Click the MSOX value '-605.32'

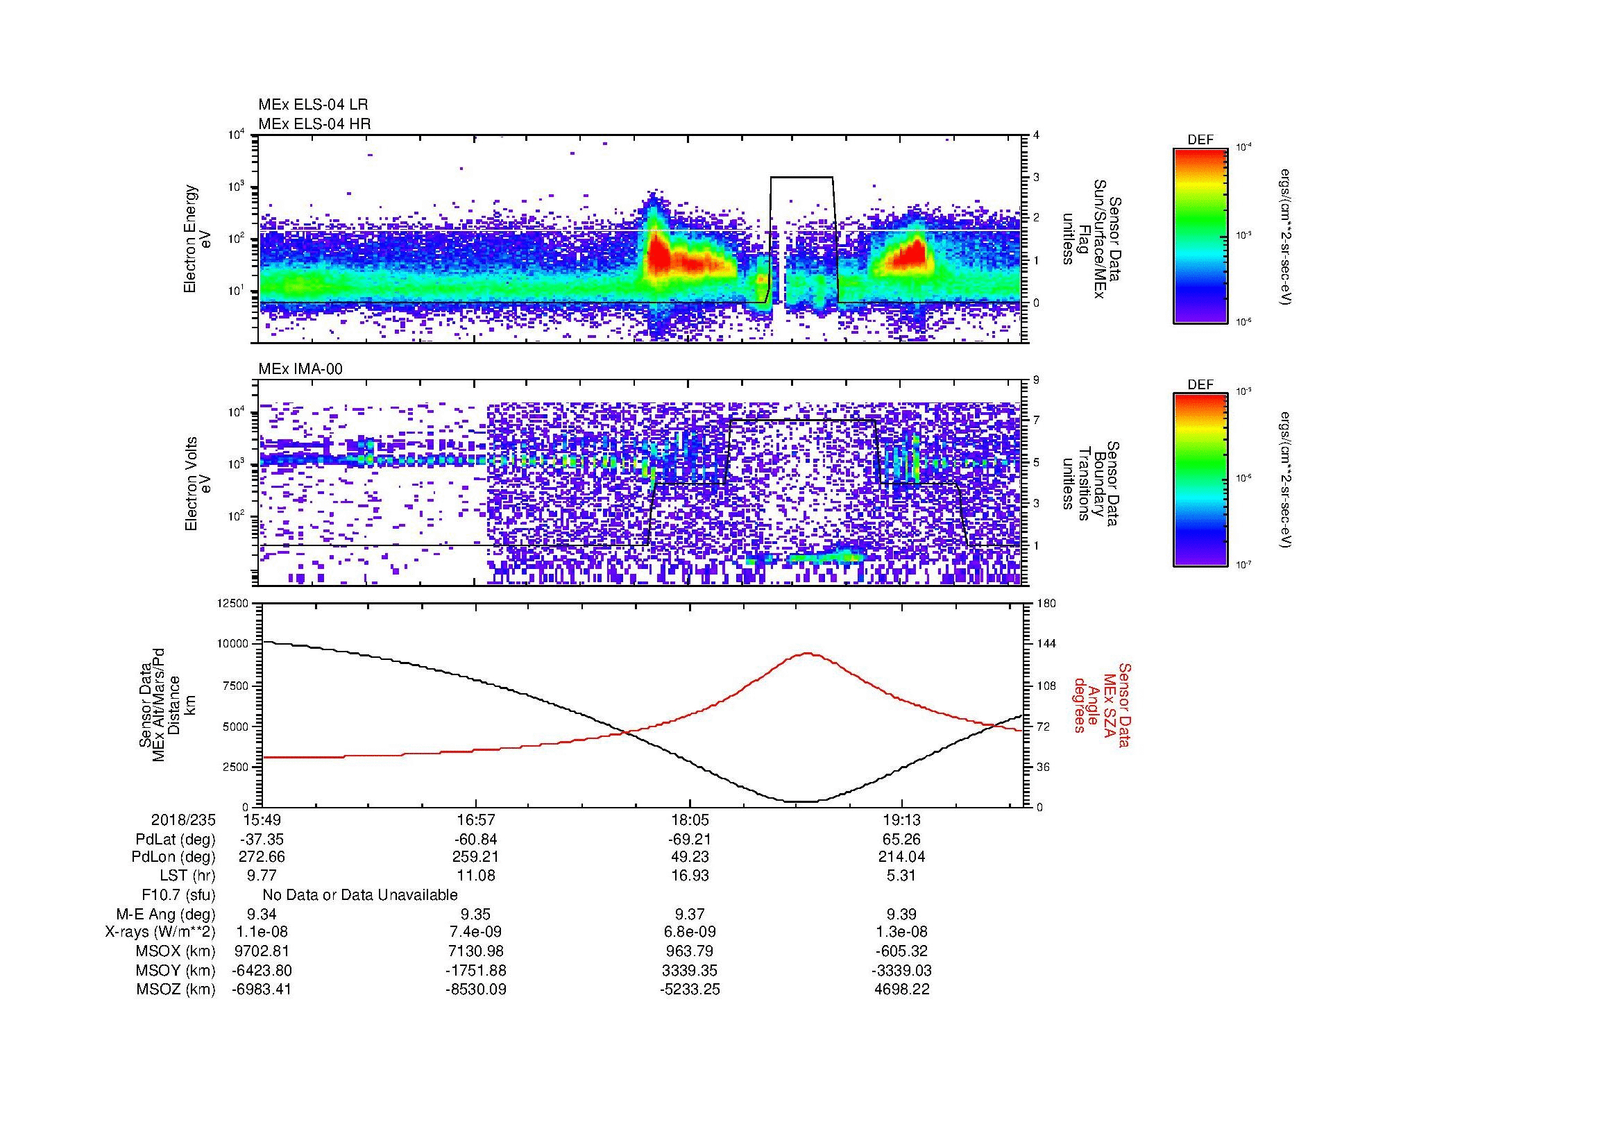[x=902, y=952]
